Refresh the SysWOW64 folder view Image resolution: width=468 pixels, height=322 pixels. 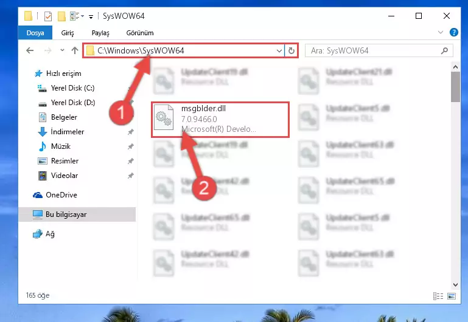pyautogui.click(x=292, y=51)
